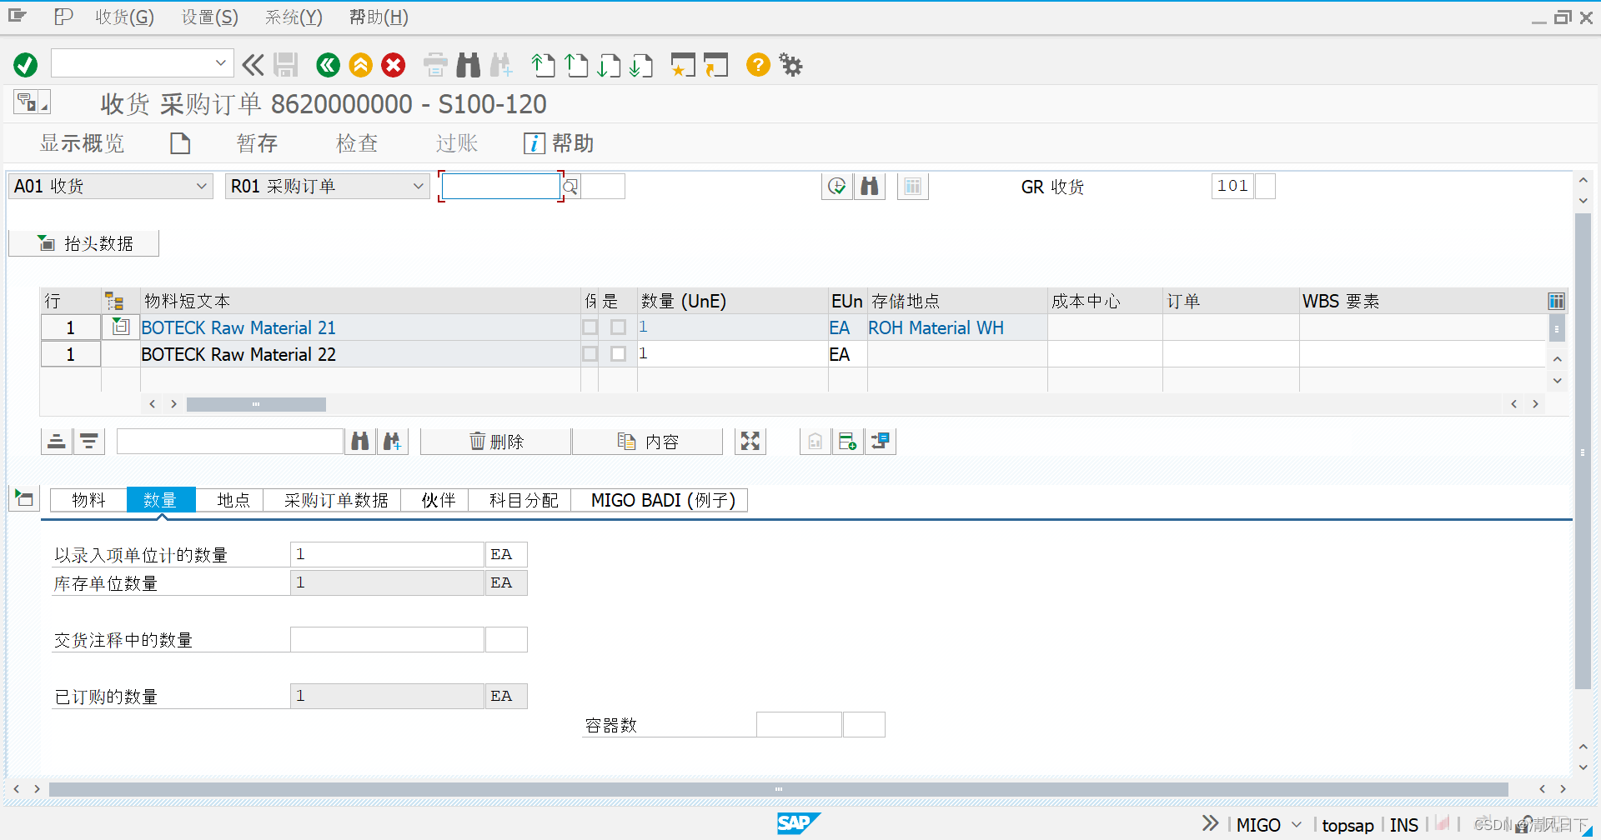Screen dimensions: 1601x840
Task: Click the Next Page icon
Action: [x=609, y=65]
